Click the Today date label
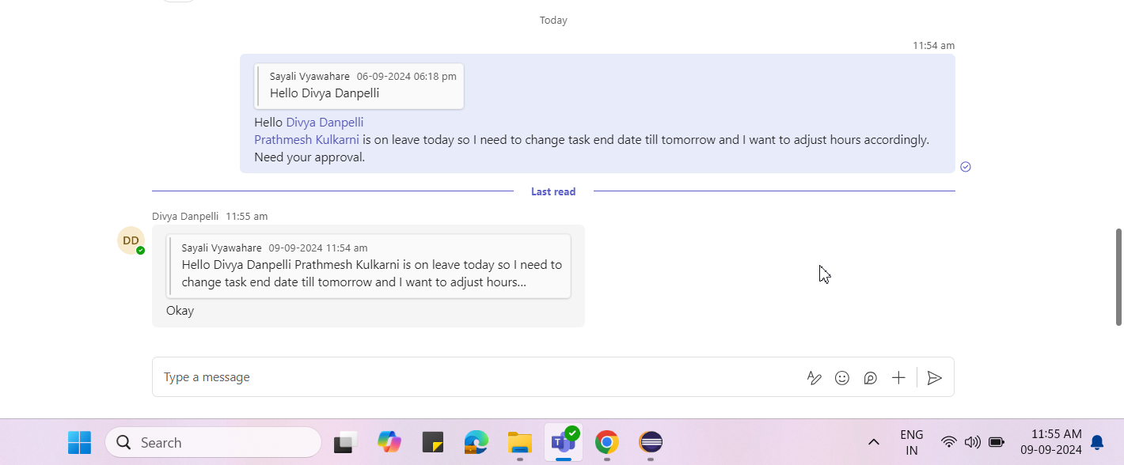The height and width of the screenshot is (465, 1124). tap(553, 21)
